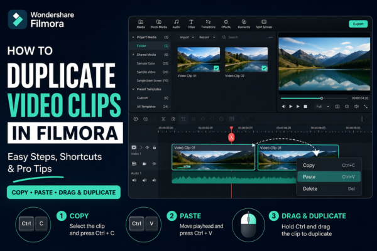
Task: Click the preview progress slider handle
Action: click(322, 99)
